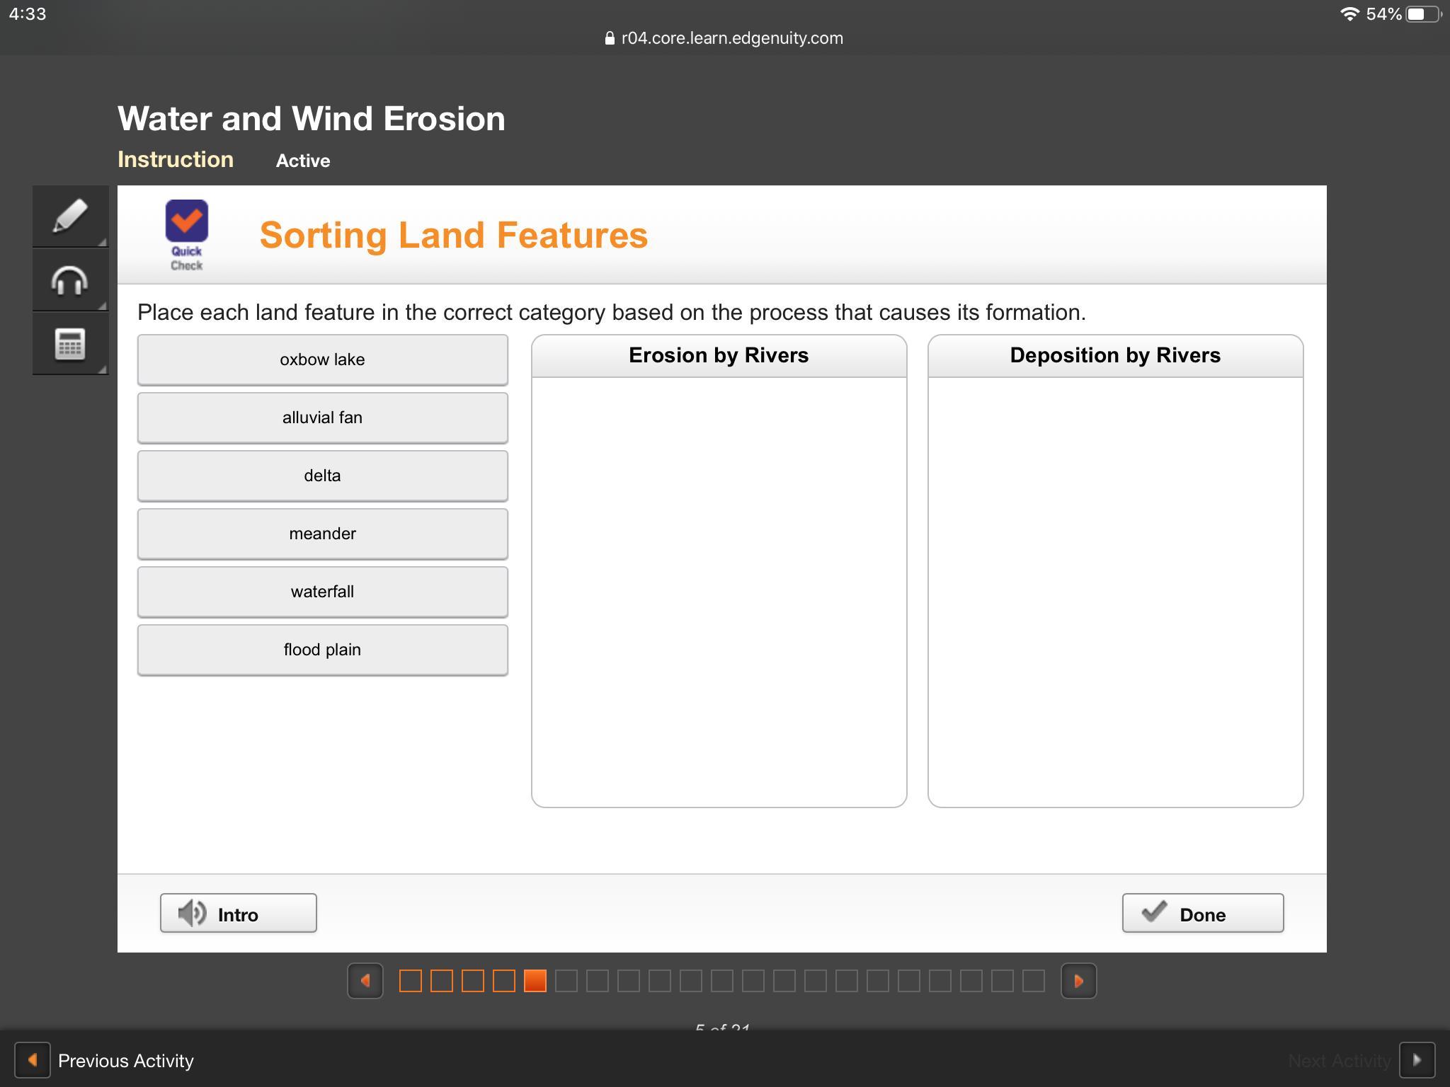Jump to the first slide marker
Screen dimensions: 1450x1087
click(x=411, y=981)
